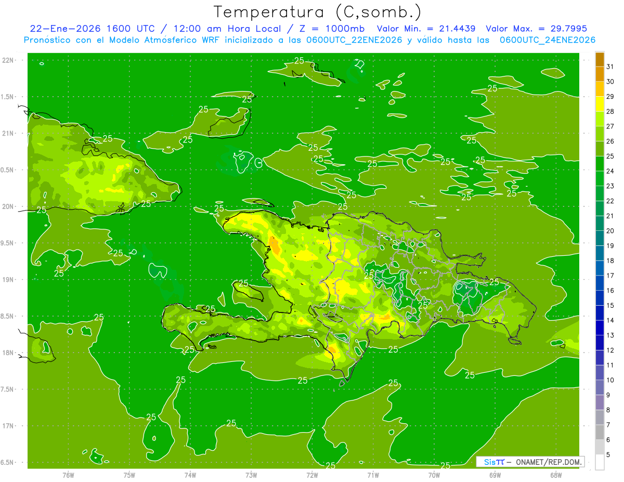Click the color bar segment between 17 and 18
Image resolution: width=624 pixels, height=482 pixels.
[600, 268]
